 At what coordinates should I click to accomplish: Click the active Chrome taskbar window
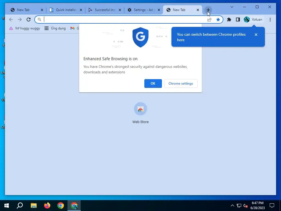pyautogui.click(x=74, y=206)
